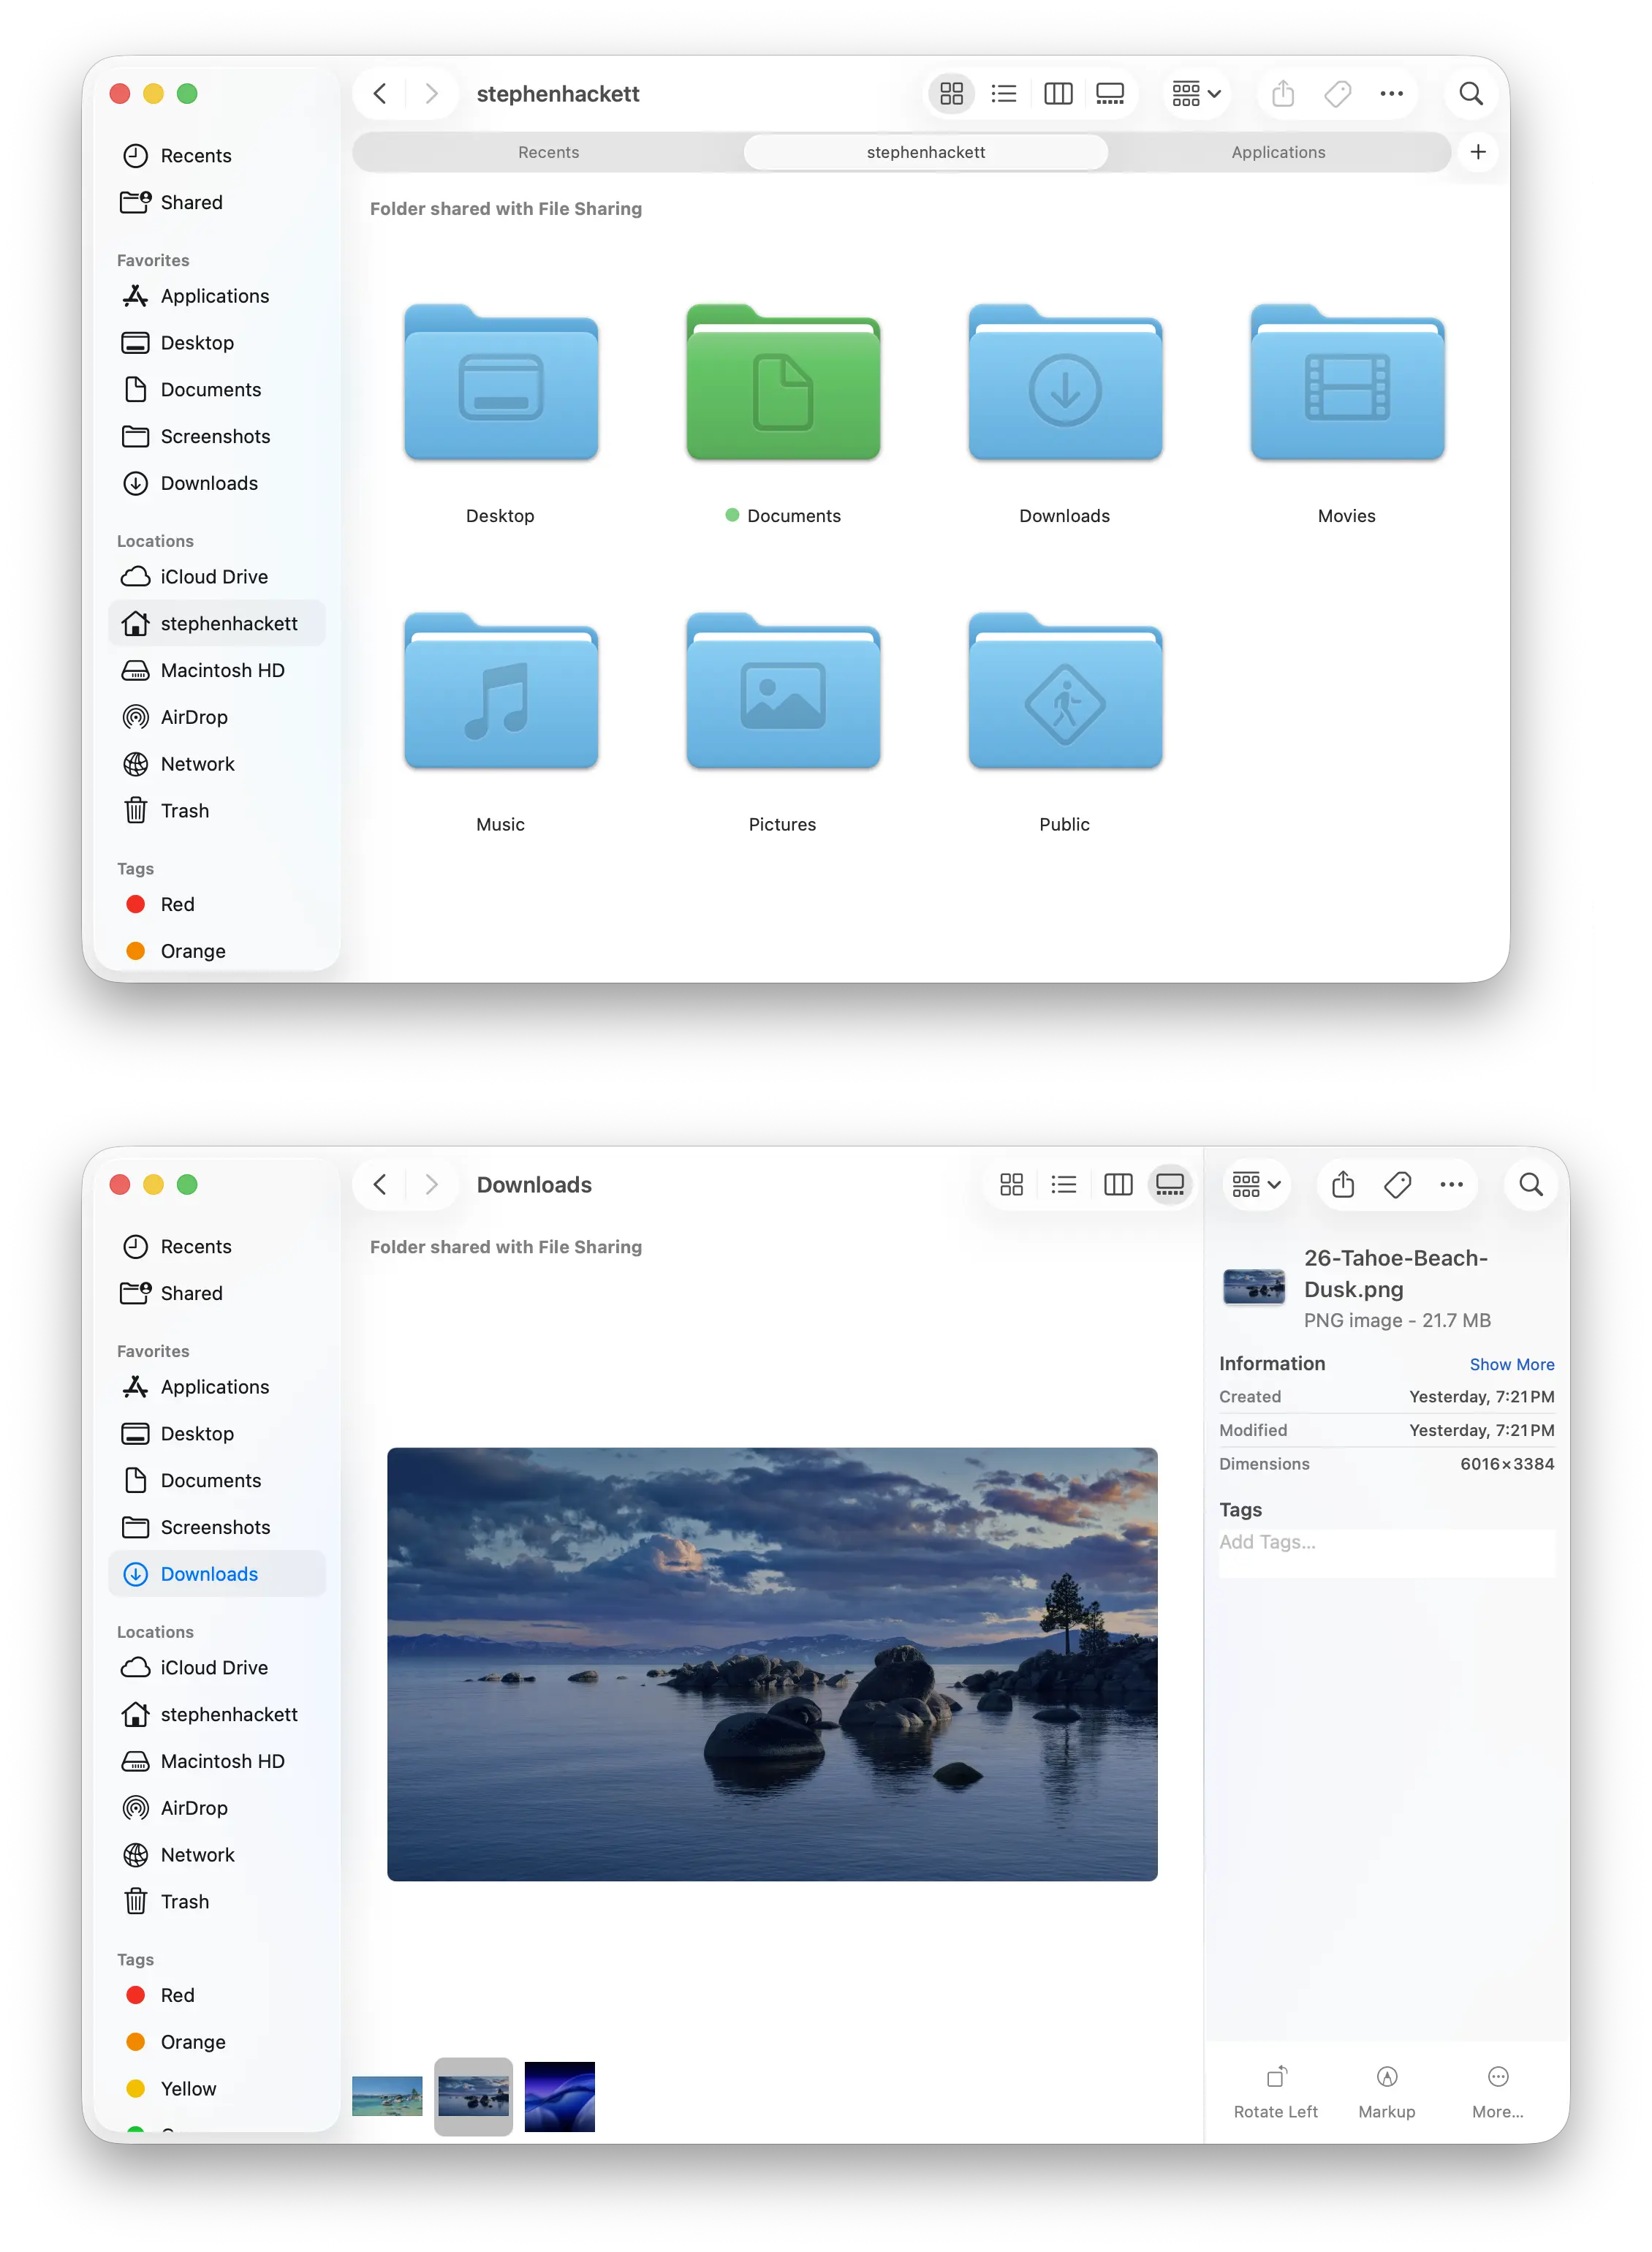
Task: Click Rotate Left quick action
Action: [x=1275, y=2092]
